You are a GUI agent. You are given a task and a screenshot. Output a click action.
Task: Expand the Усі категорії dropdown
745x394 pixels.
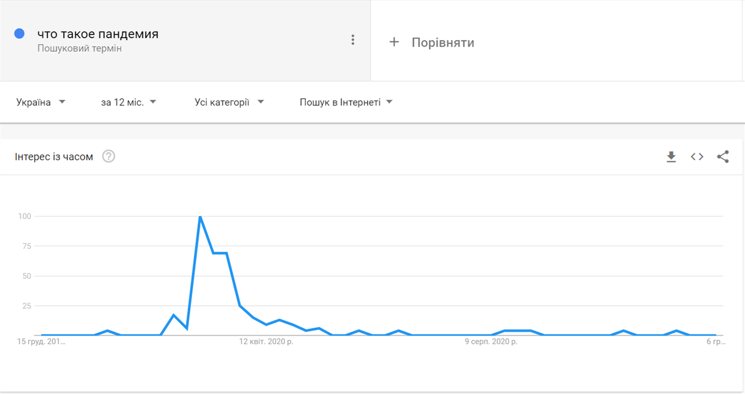(x=230, y=103)
